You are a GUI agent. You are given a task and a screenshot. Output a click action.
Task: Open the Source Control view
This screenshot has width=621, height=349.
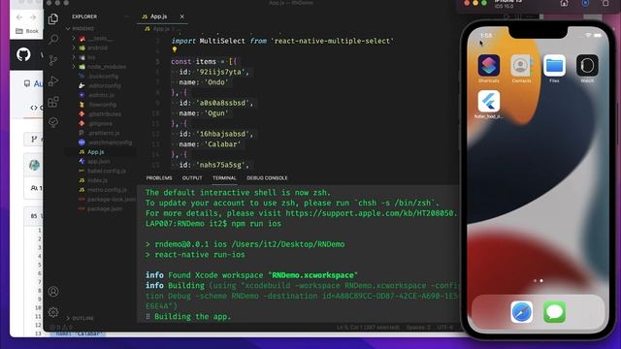(53, 60)
